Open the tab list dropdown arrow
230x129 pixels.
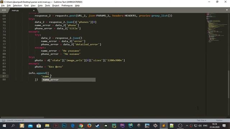[x=227, y=10]
